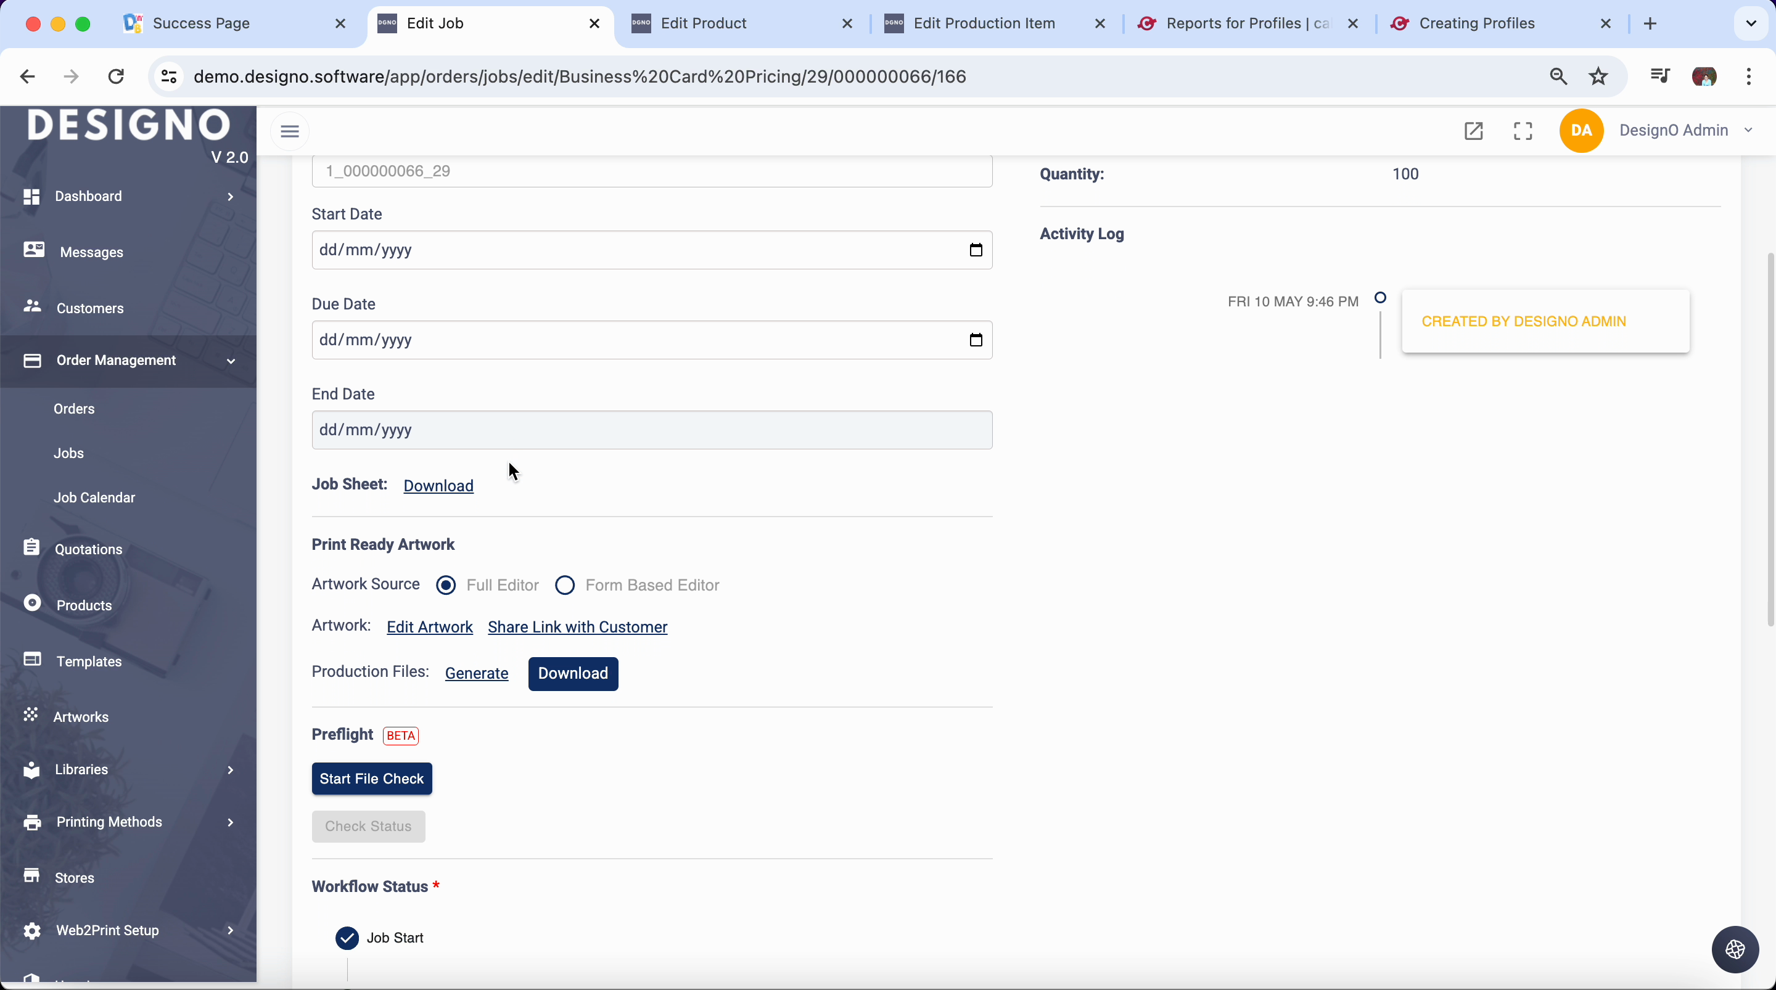Open the external link icon in header
The image size is (1776, 990).
click(1473, 131)
